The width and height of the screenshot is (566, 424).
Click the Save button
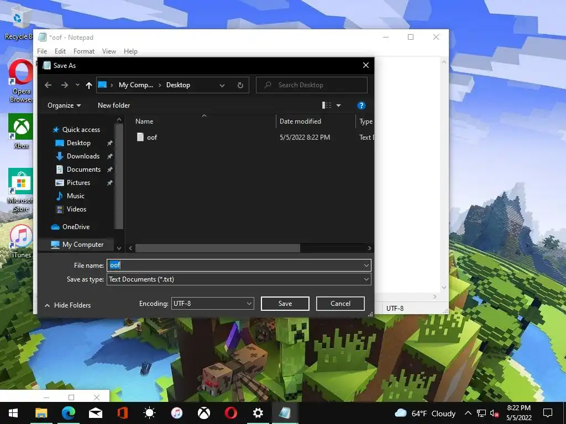coord(285,304)
